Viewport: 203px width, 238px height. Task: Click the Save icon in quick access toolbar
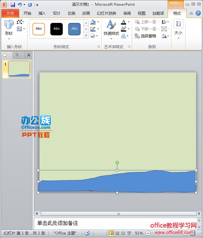13,5
